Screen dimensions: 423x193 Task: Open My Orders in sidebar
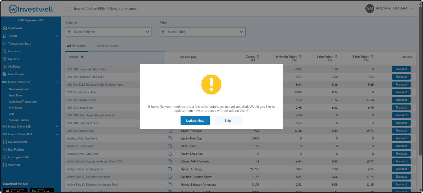coord(16,108)
